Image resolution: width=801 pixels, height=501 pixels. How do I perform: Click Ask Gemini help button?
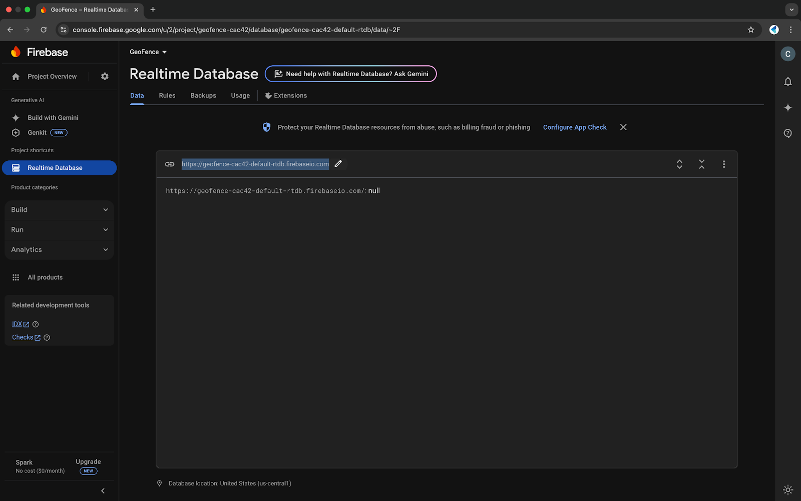[x=350, y=74]
